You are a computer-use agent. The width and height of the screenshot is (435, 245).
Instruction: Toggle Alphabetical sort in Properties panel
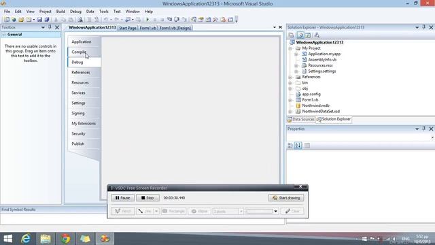point(298,145)
